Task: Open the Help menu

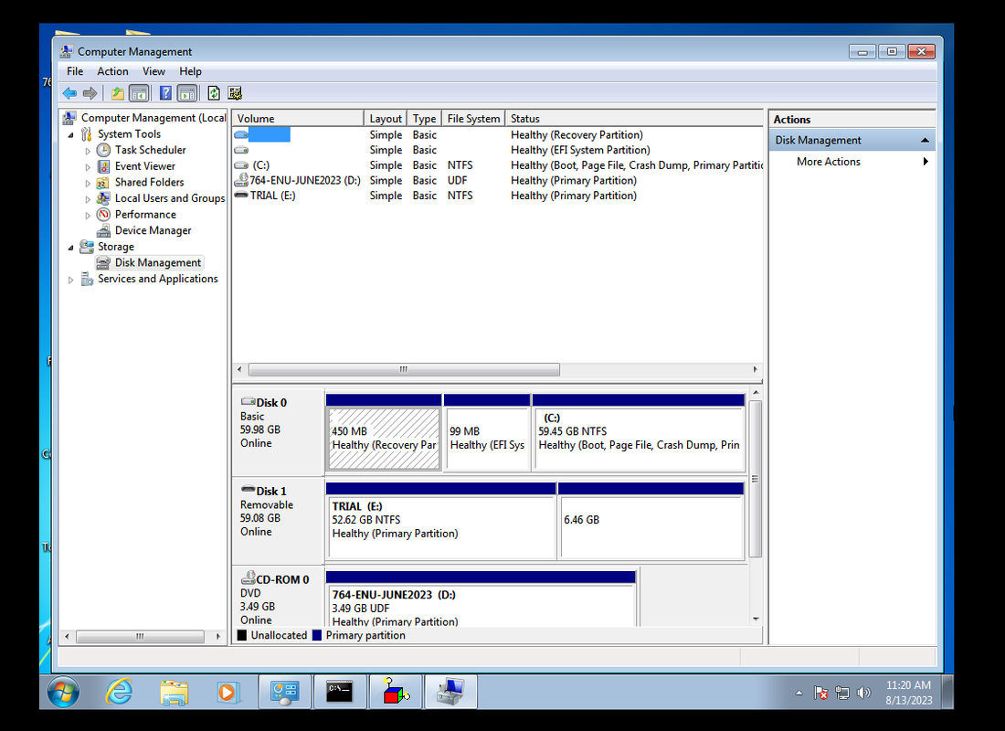Action: pos(190,71)
